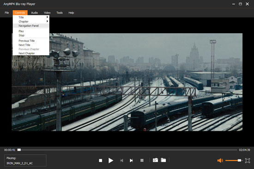Image resolution: width=254 pixels, height=169 pixels.
Task: Select Next Chapter menu entry
Action: (31, 53)
